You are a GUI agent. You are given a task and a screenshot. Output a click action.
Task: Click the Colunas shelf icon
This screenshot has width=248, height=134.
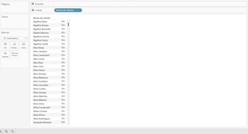pos(33,4)
